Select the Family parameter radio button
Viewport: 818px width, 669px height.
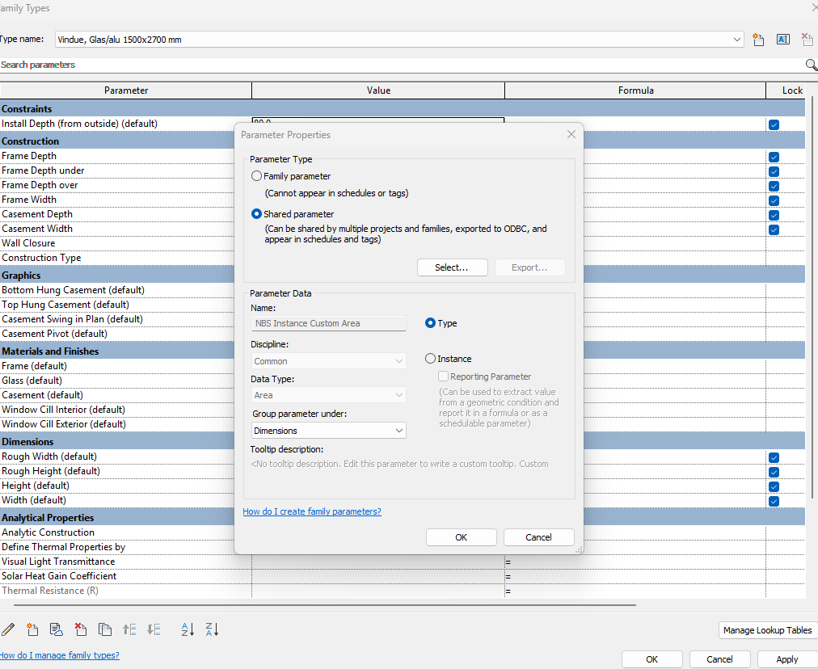click(x=257, y=176)
